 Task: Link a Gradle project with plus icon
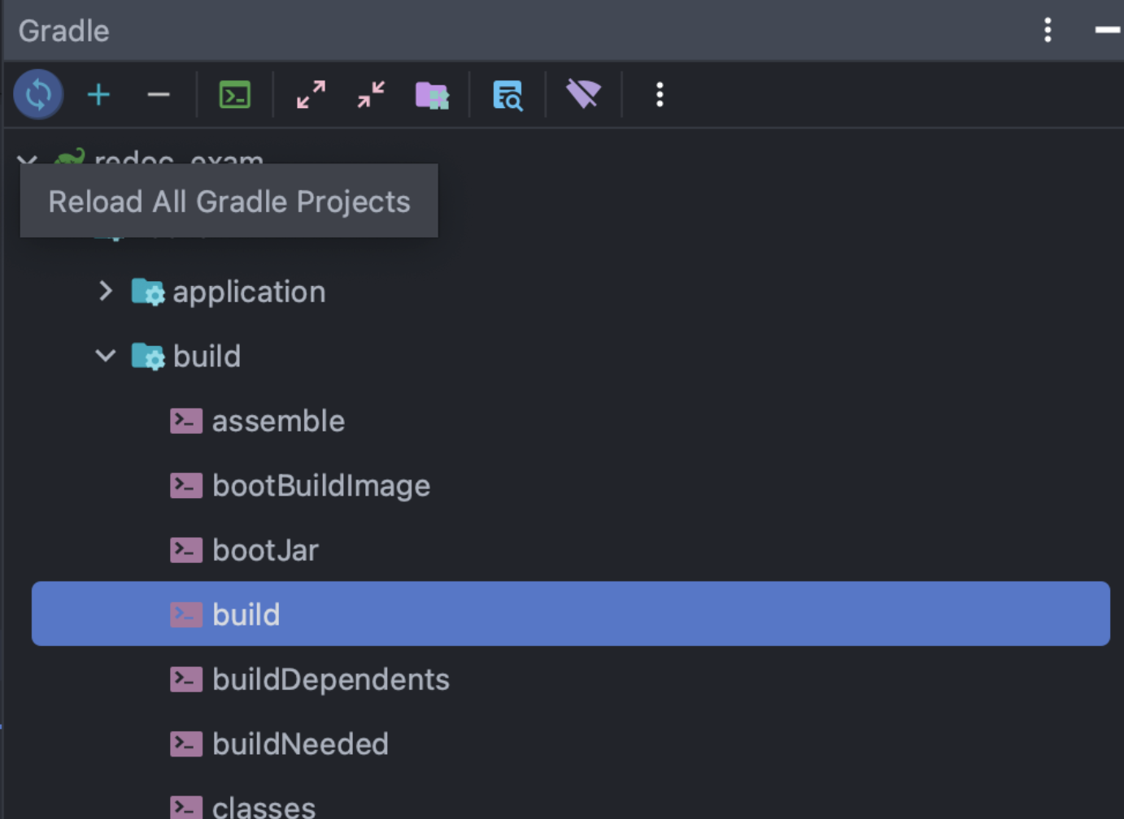coord(98,95)
